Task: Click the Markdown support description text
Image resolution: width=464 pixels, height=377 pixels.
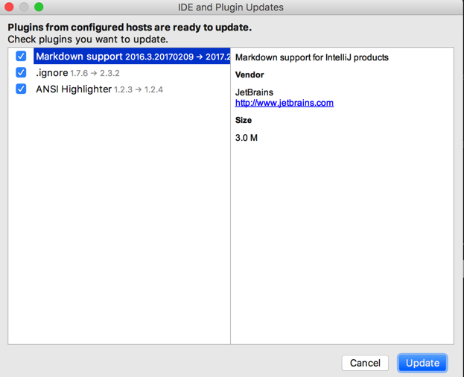Action: click(311, 57)
